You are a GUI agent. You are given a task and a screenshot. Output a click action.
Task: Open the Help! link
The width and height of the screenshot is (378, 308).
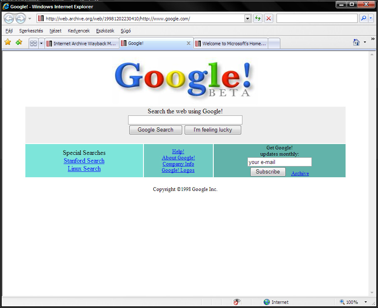click(178, 152)
